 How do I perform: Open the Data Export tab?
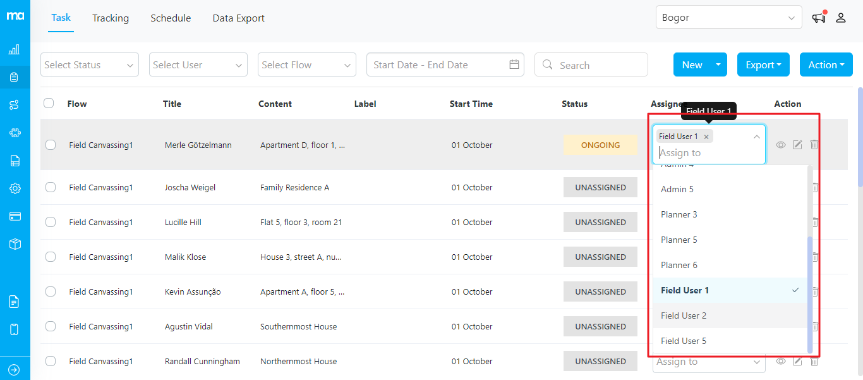click(x=238, y=18)
